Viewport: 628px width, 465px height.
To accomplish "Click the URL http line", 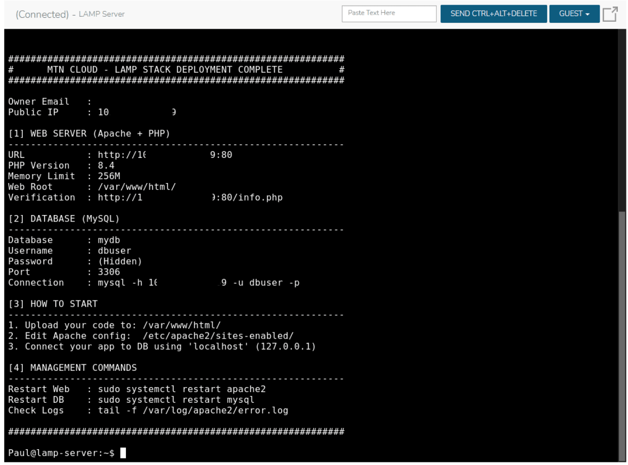I will click(120, 155).
